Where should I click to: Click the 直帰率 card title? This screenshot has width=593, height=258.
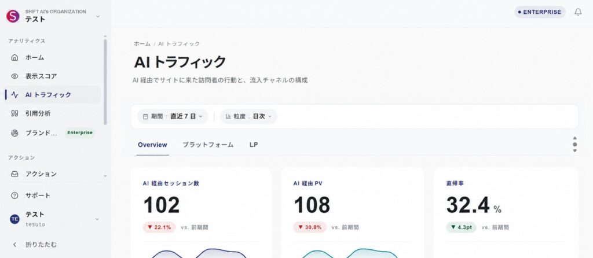click(455, 183)
